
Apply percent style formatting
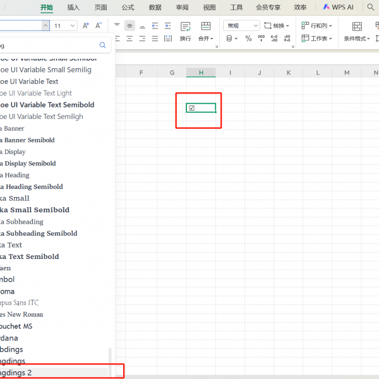point(248,39)
